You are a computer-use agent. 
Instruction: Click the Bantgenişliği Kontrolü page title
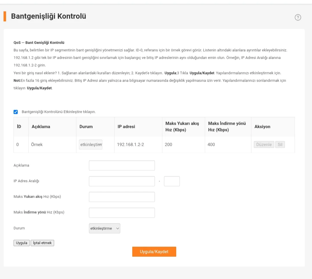[49, 16]
